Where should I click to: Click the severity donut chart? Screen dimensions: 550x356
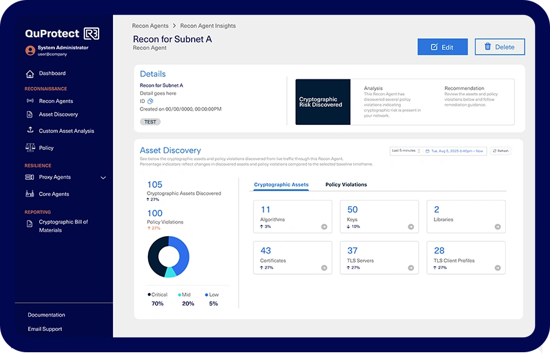tap(169, 257)
